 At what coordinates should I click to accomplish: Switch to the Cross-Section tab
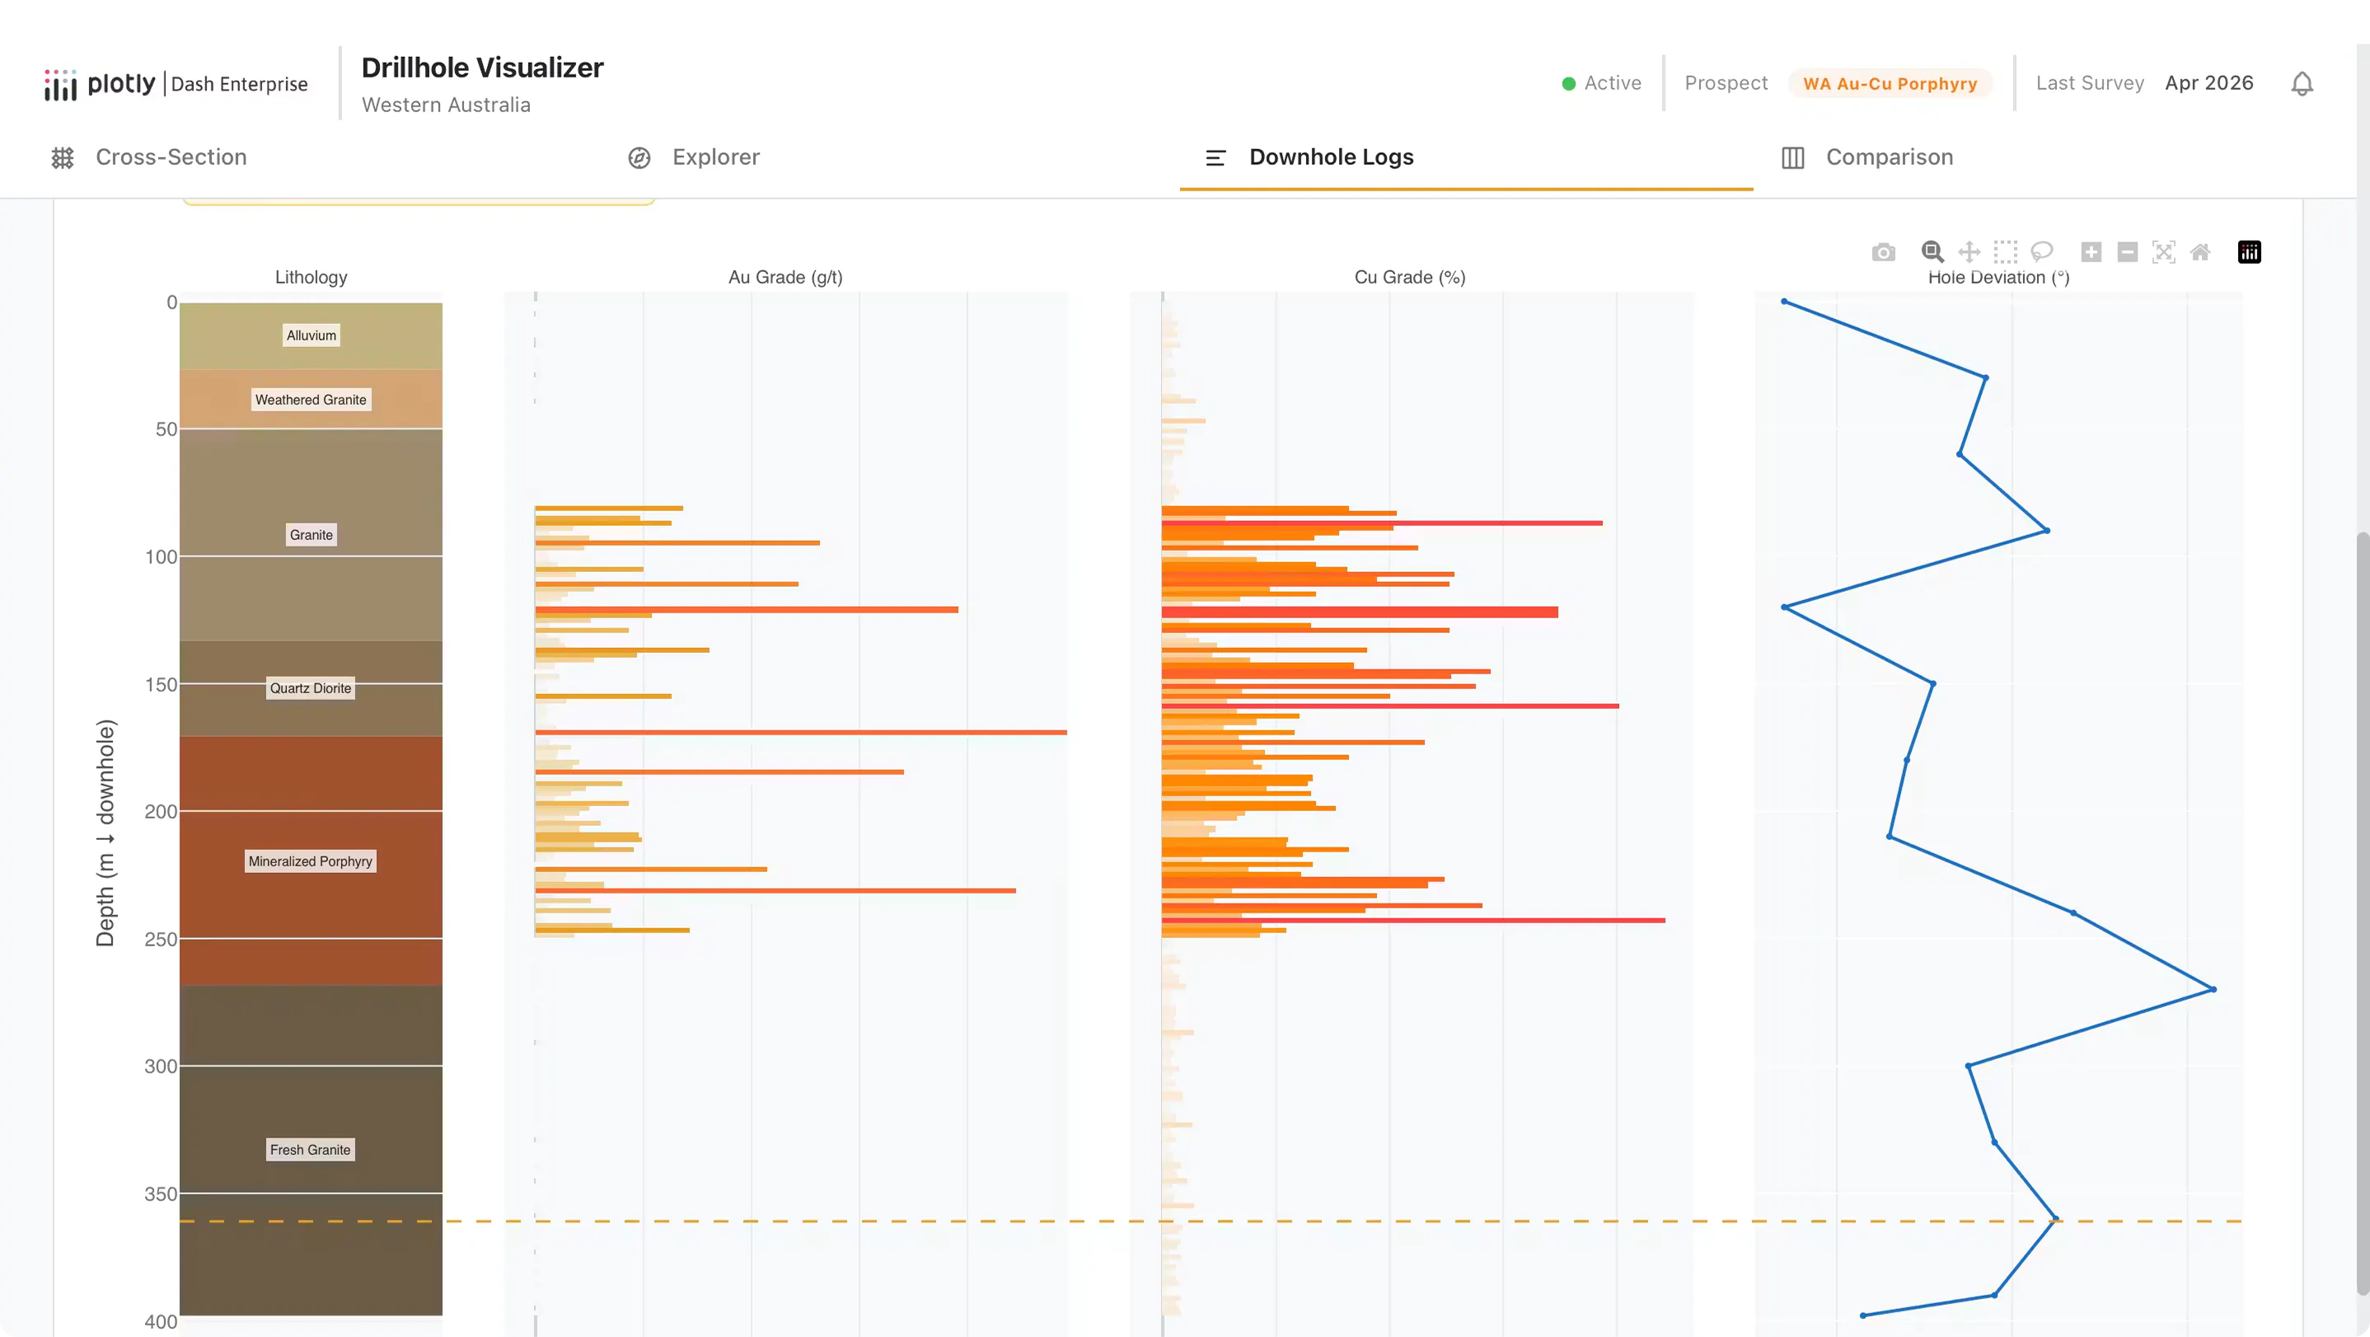click(x=149, y=157)
